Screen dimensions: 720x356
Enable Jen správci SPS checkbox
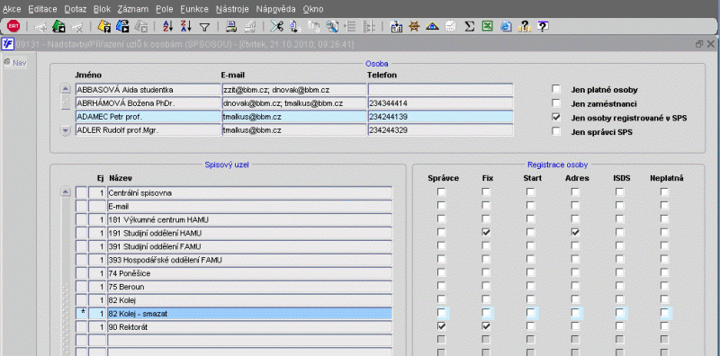point(556,131)
